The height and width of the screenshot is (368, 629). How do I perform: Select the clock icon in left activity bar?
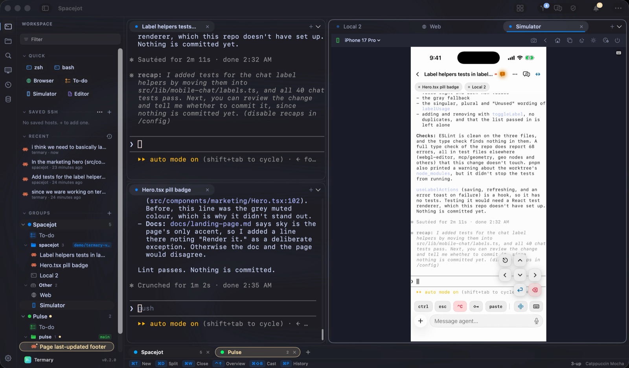tap(8, 85)
